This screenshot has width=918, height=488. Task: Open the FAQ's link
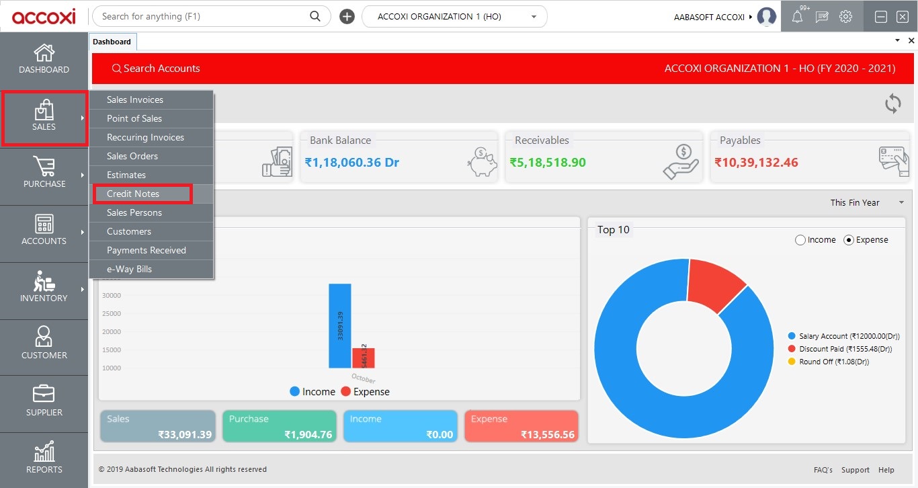coord(823,470)
